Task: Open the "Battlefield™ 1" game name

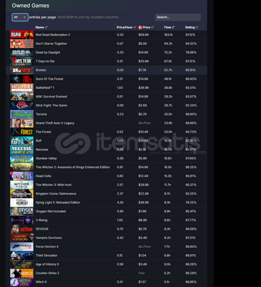Action: (45, 88)
